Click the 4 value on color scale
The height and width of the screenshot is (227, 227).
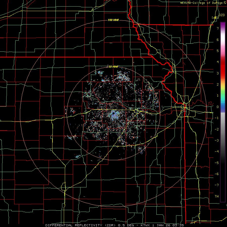(218, 62)
